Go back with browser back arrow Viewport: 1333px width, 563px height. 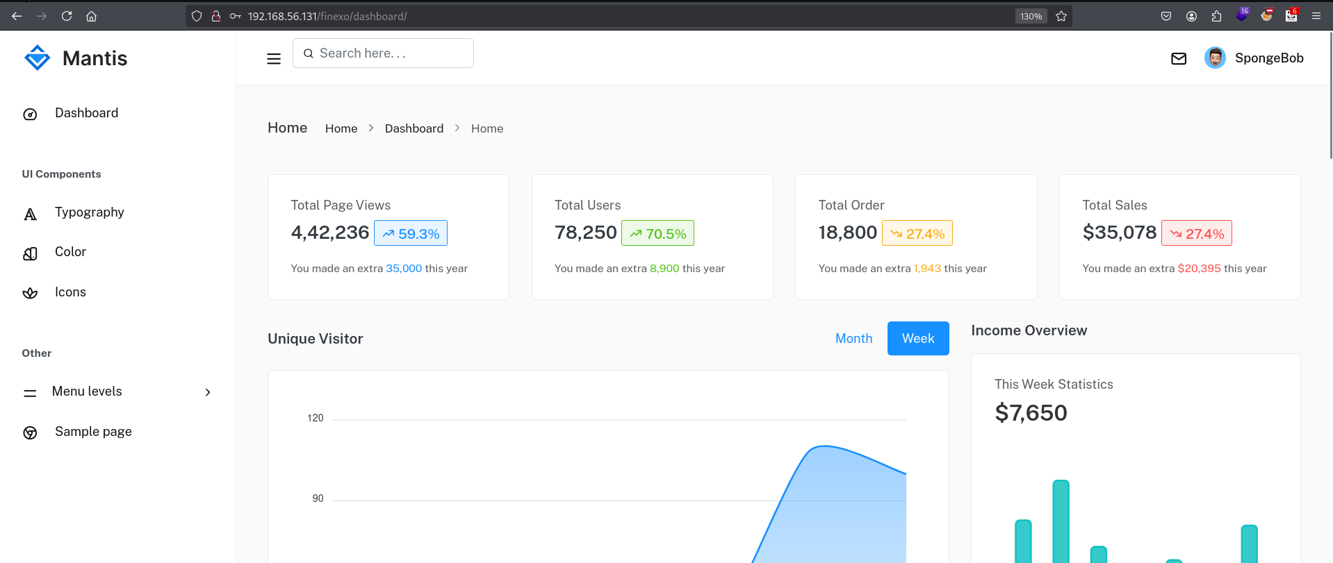point(17,16)
